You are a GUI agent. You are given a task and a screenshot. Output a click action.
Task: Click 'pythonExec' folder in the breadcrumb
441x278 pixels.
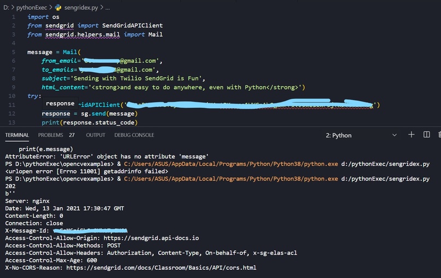coord(32,8)
